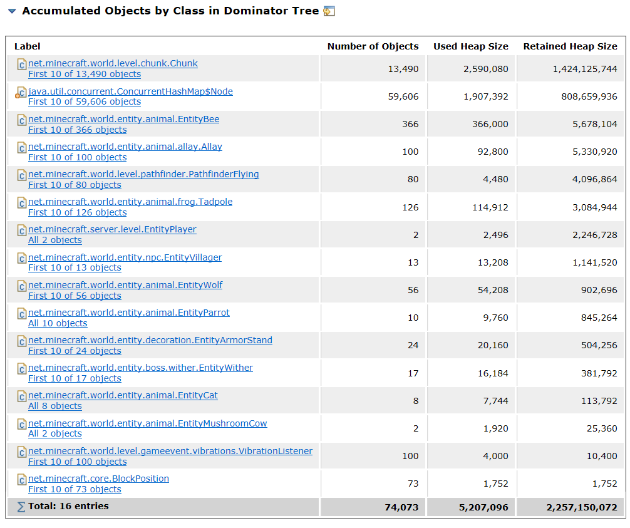Image resolution: width=630 pixels, height=528 pixels.
Task: Click the class icon next to chunk.Chunk
Action: (x=22, y=65)
